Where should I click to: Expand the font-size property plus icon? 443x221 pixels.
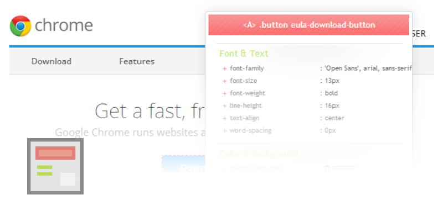[x=225, y=81]
